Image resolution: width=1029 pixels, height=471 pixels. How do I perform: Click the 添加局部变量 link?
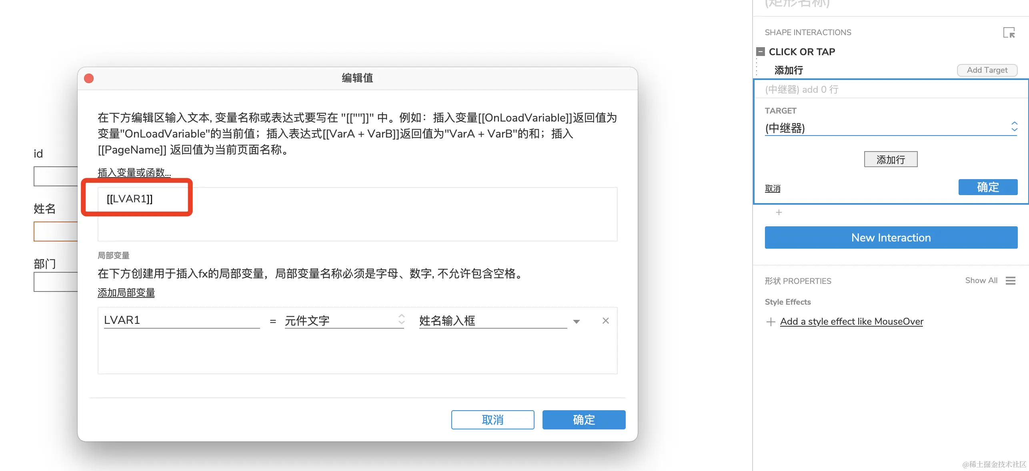click(x=126, y=293)
